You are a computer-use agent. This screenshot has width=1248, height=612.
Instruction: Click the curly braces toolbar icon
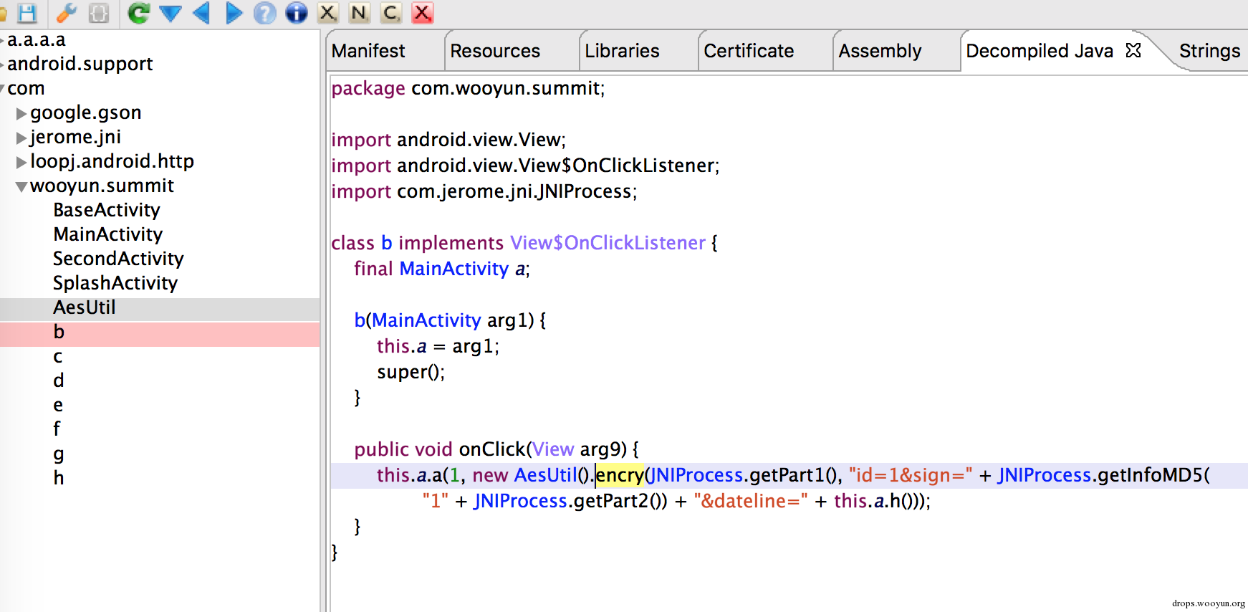click(x=99, y=13)
